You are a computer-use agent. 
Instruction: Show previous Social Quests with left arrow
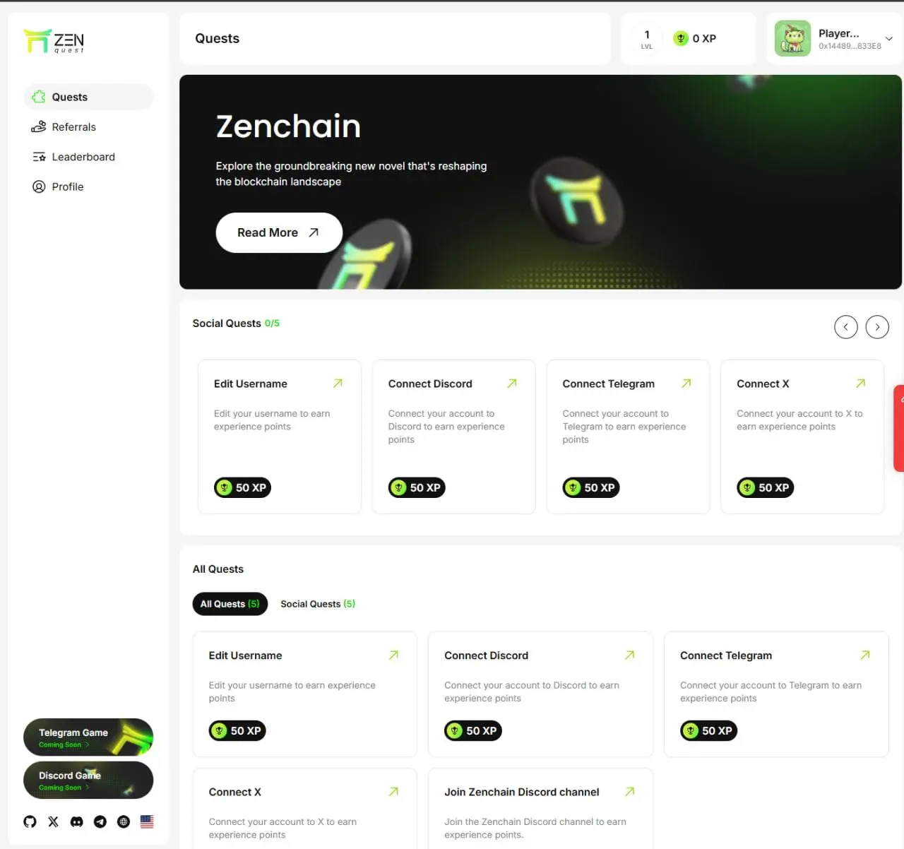coord(846,326)
